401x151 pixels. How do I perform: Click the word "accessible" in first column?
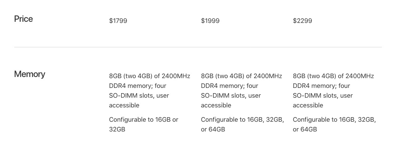(x=124, y=105)
